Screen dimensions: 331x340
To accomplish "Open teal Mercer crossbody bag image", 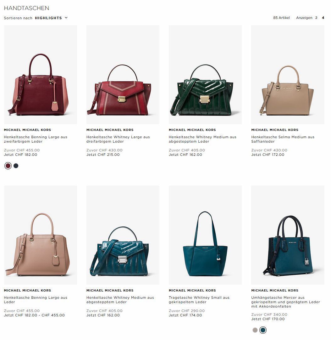I will pos(288,235).
